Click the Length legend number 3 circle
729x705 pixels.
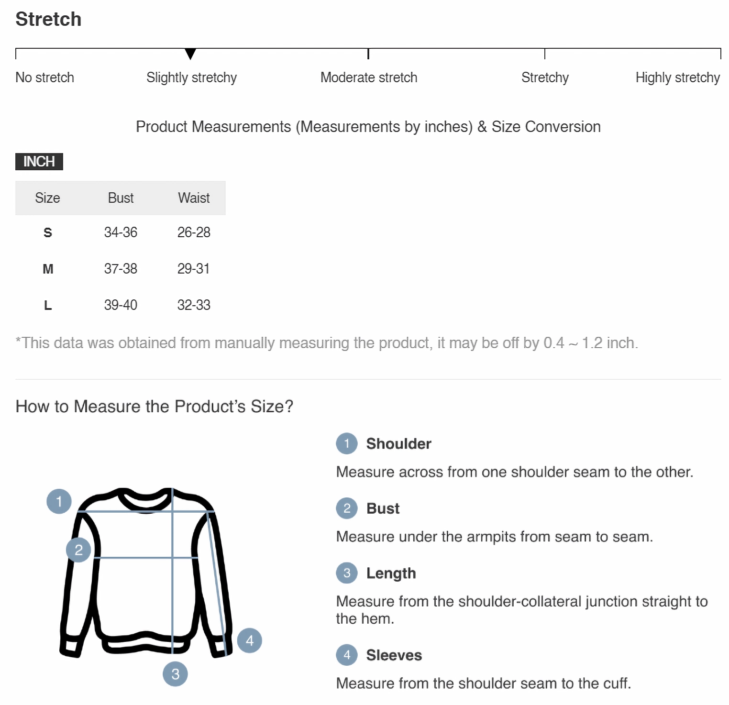coord(347,573)
